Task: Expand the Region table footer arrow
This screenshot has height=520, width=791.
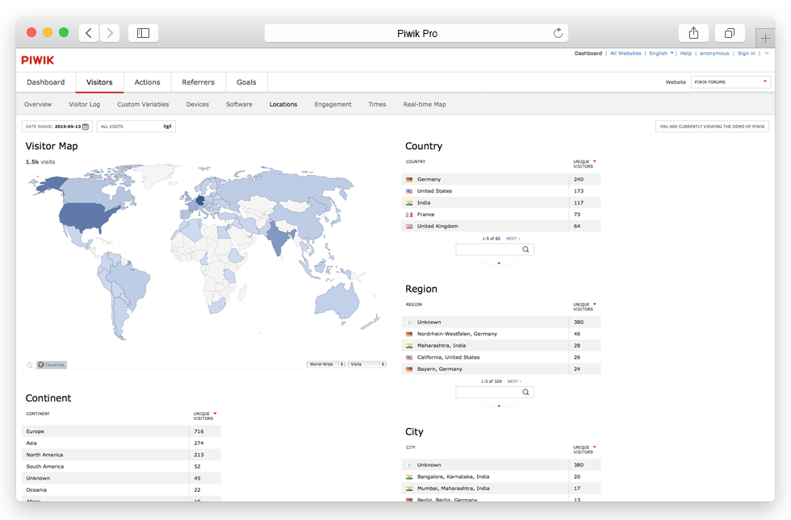Action: [x=499, y=406]
